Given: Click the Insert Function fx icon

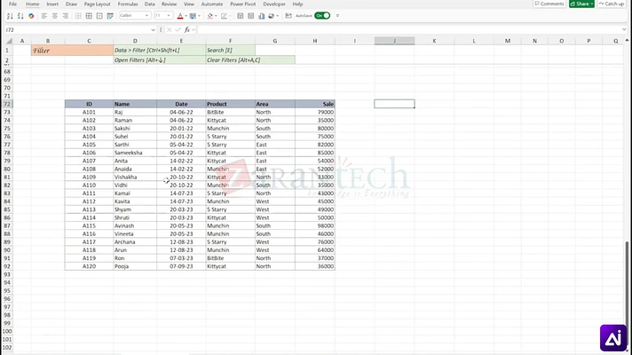Looking at the screenshot, I should coord(187,30).
